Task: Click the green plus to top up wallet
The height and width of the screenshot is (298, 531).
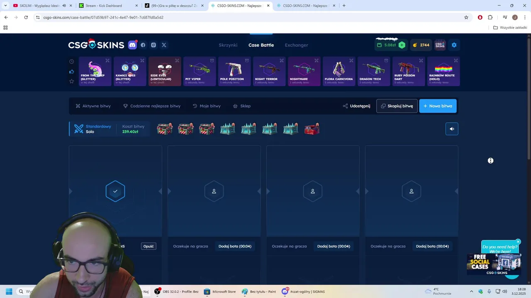Action: click(x=402, y=45)
